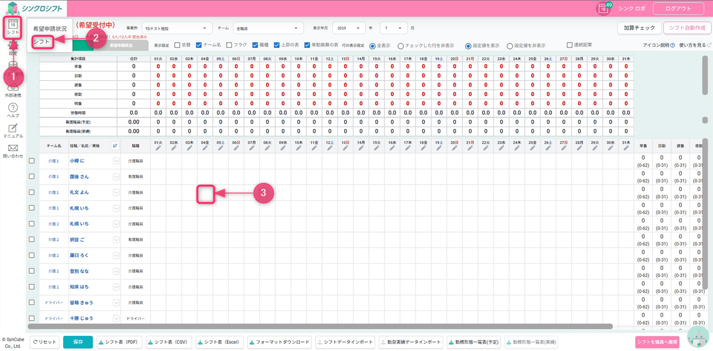Viewport: 713px width, 351px height.
Task: Click the sort icon beside 役職/名前/資格
Action: (x=115, y=145)
